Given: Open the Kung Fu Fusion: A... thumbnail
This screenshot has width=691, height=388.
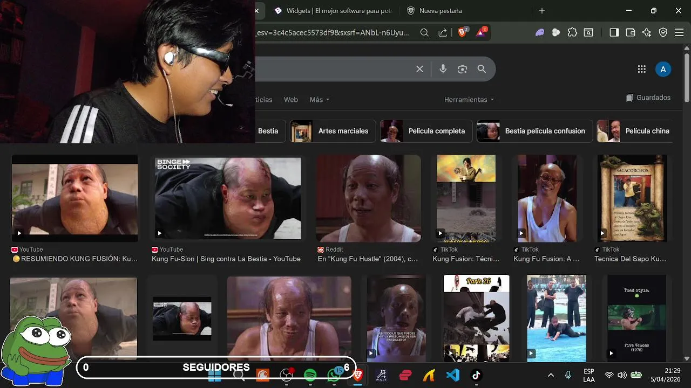Looking at the screenshot, I should [547, 198].
